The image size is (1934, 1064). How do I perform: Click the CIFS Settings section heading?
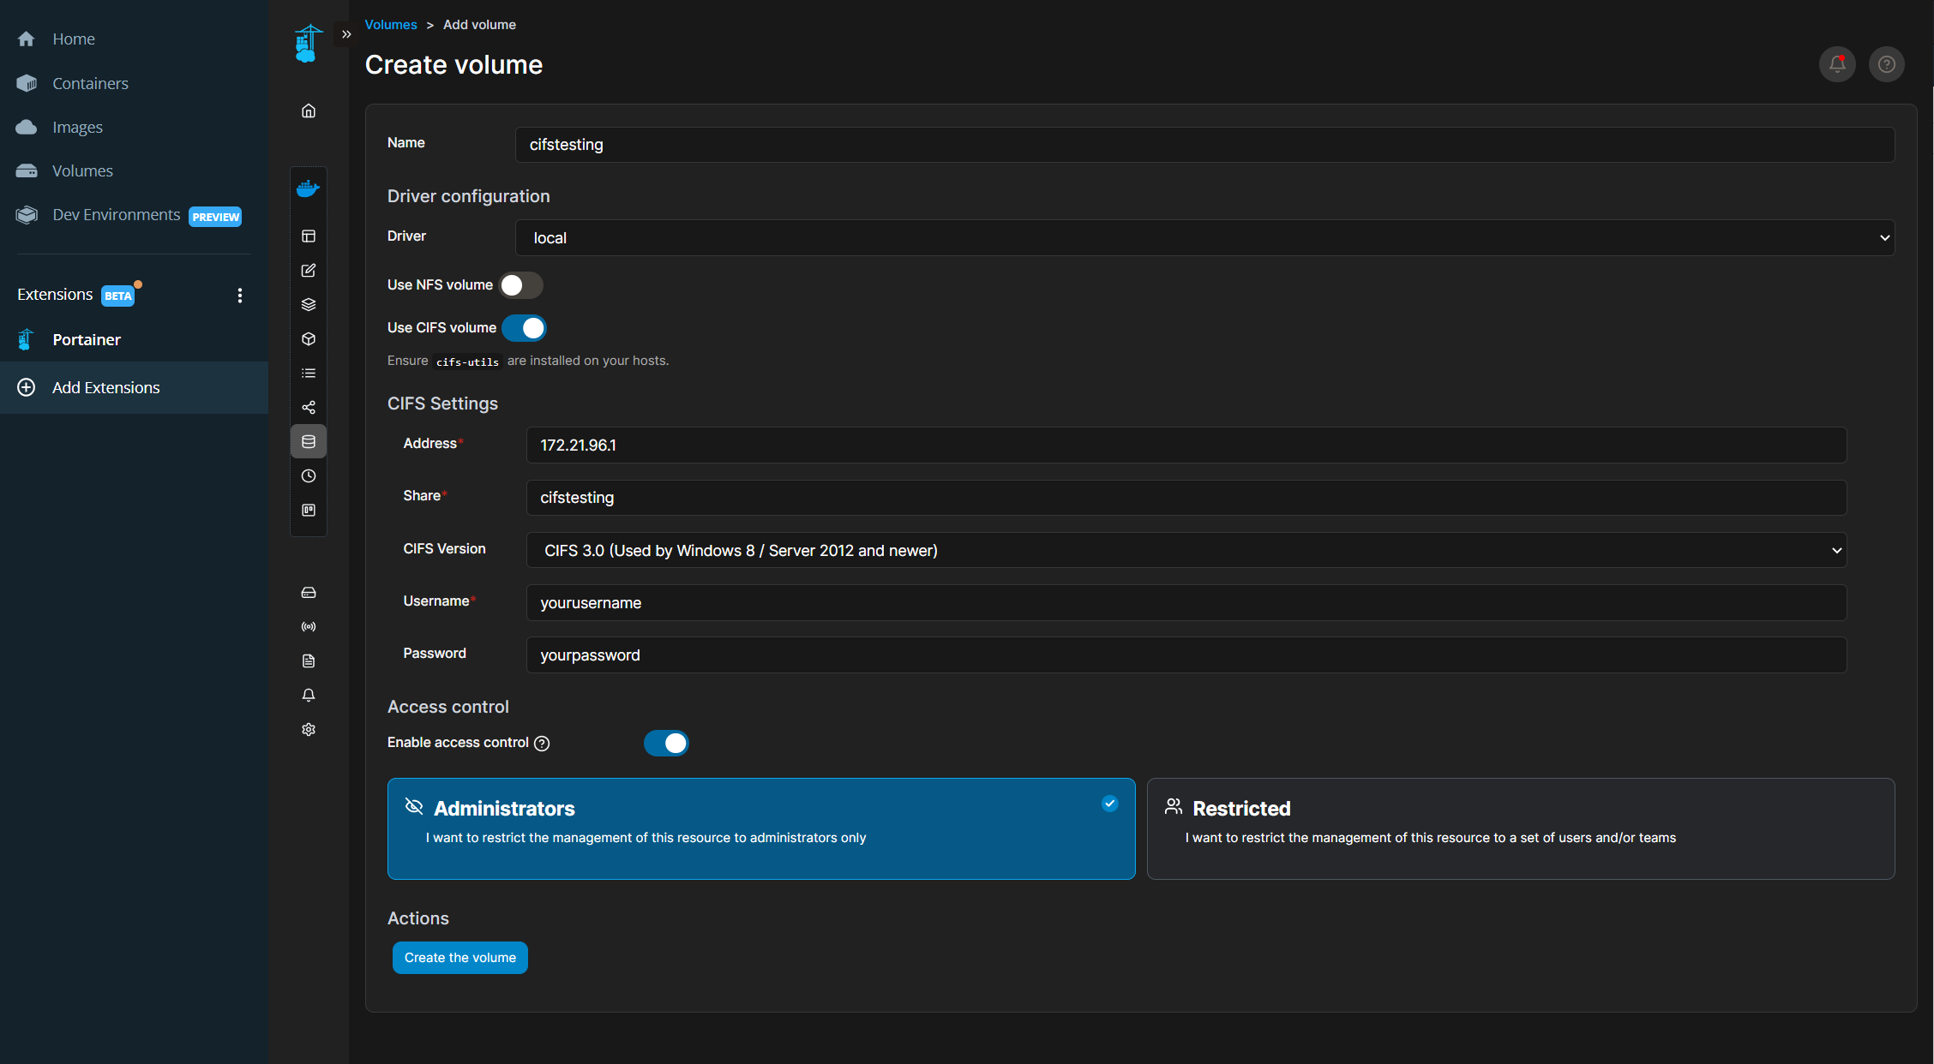[x=442, y=403]
